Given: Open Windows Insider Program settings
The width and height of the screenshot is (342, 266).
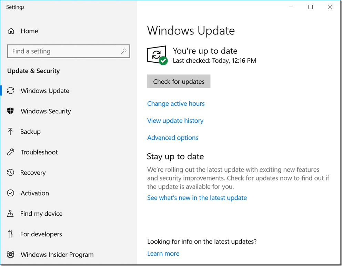Looking at the screenshot, I should [57, 255].
